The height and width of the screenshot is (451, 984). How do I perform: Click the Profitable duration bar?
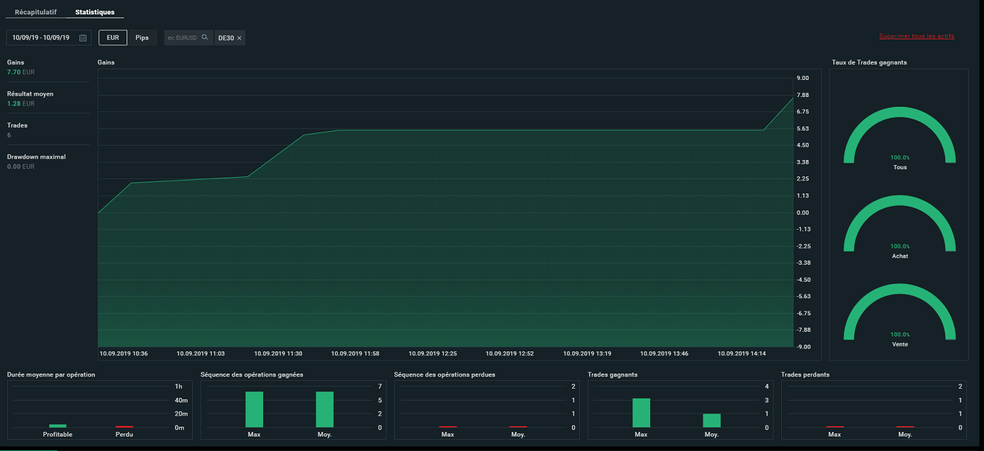pyautogui.click(x=58, y=425)
